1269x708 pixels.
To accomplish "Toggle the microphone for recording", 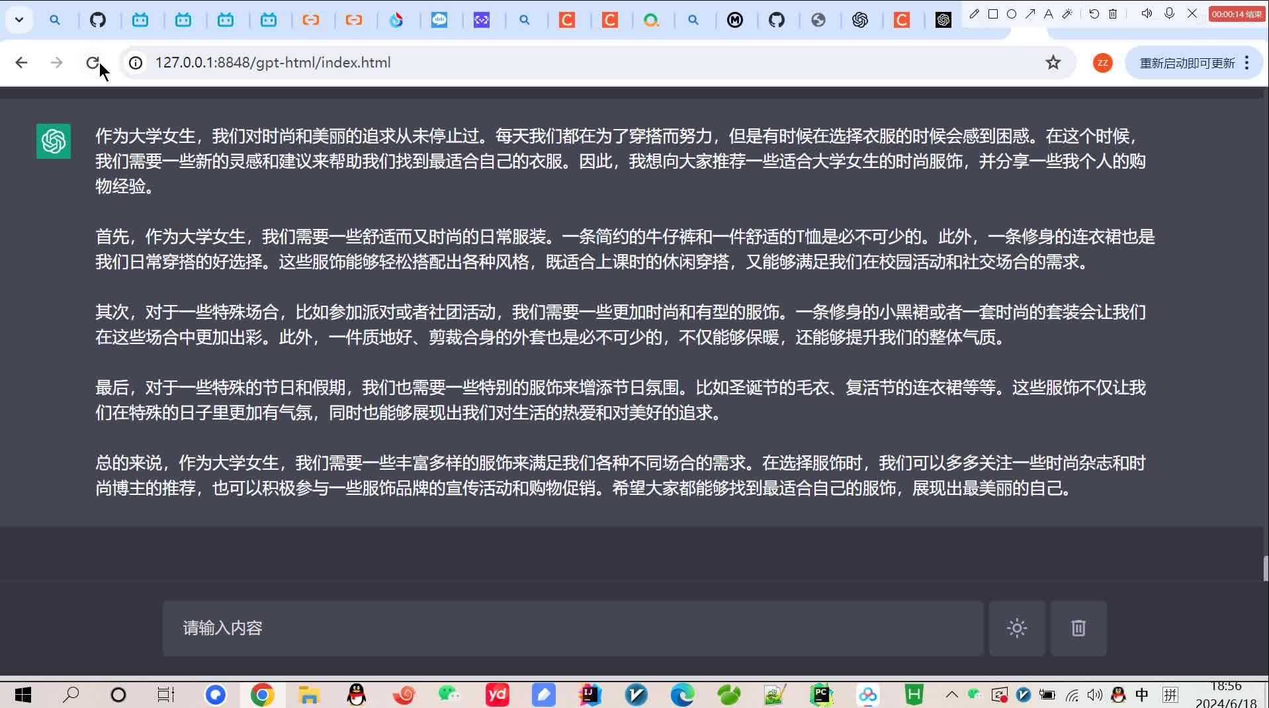I will [x=1170, y=13].
